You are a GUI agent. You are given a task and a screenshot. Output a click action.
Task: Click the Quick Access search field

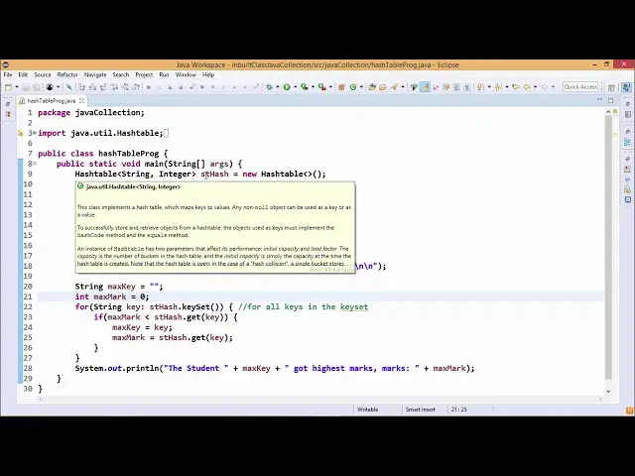[x=580, y=87]
